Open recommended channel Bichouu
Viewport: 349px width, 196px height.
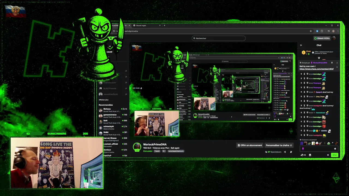click(113, 110)
